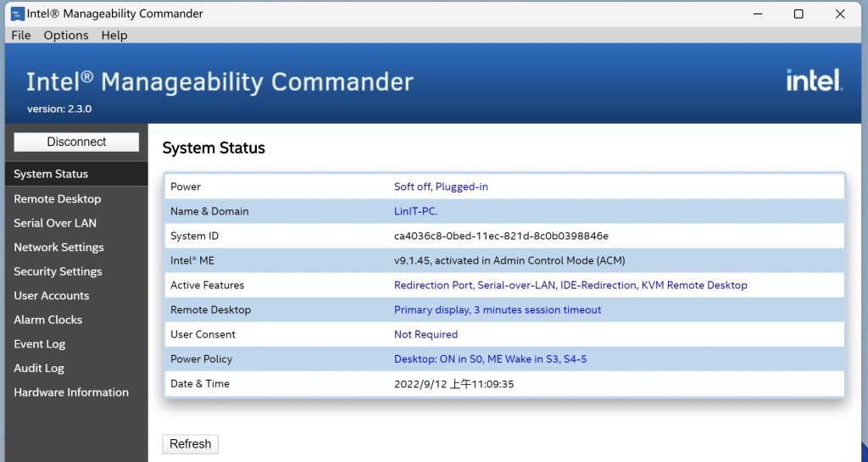This screenshot has width=868, height=462.
Task: Close the Manageability Commander window
Action: 840,14
